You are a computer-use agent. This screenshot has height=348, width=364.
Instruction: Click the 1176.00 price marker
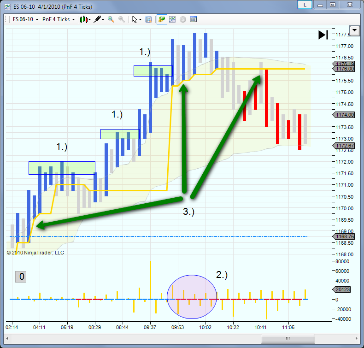[x=344, y=69]
